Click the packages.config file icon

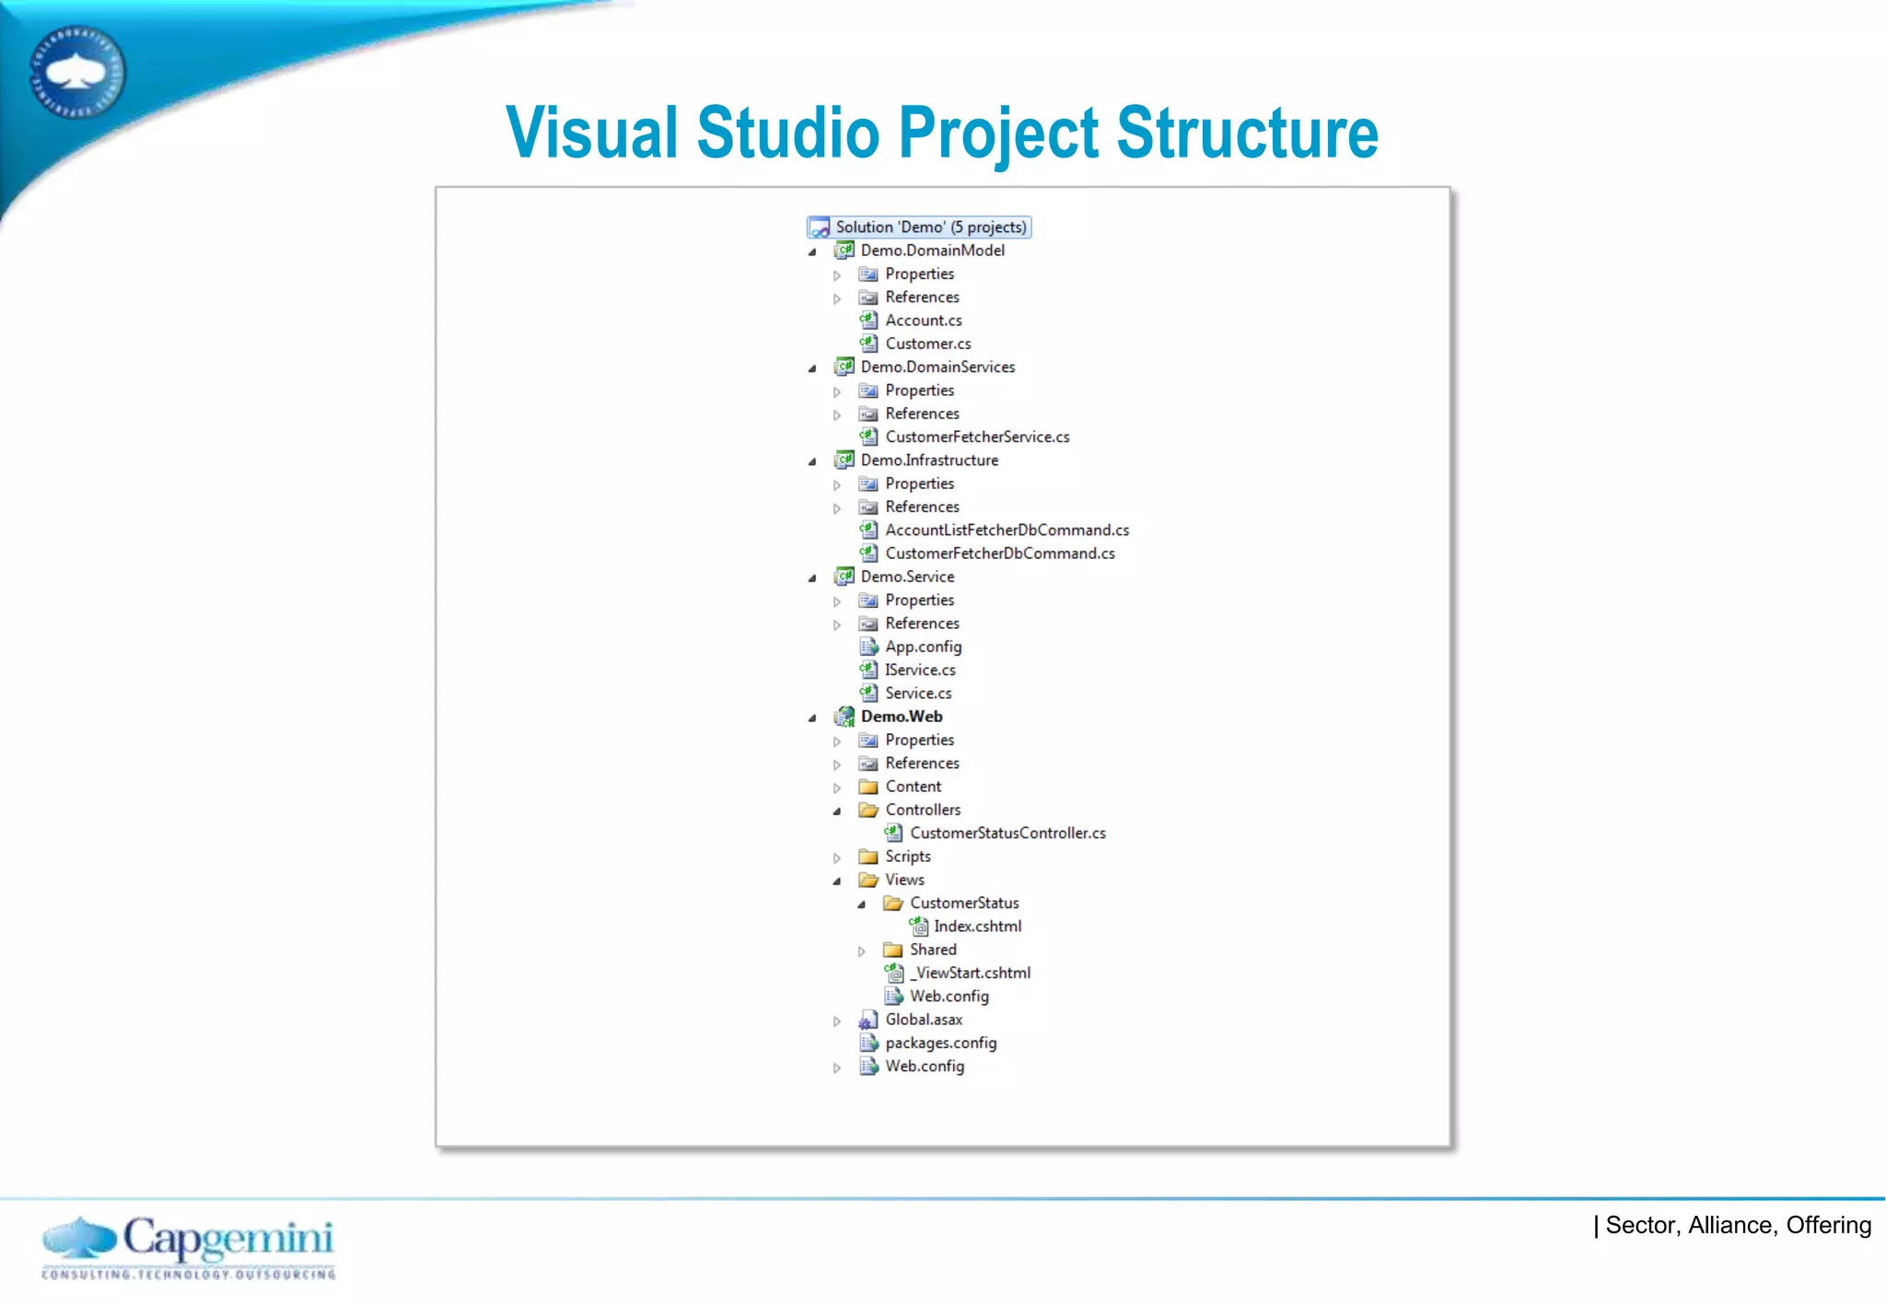point(868,1043)
